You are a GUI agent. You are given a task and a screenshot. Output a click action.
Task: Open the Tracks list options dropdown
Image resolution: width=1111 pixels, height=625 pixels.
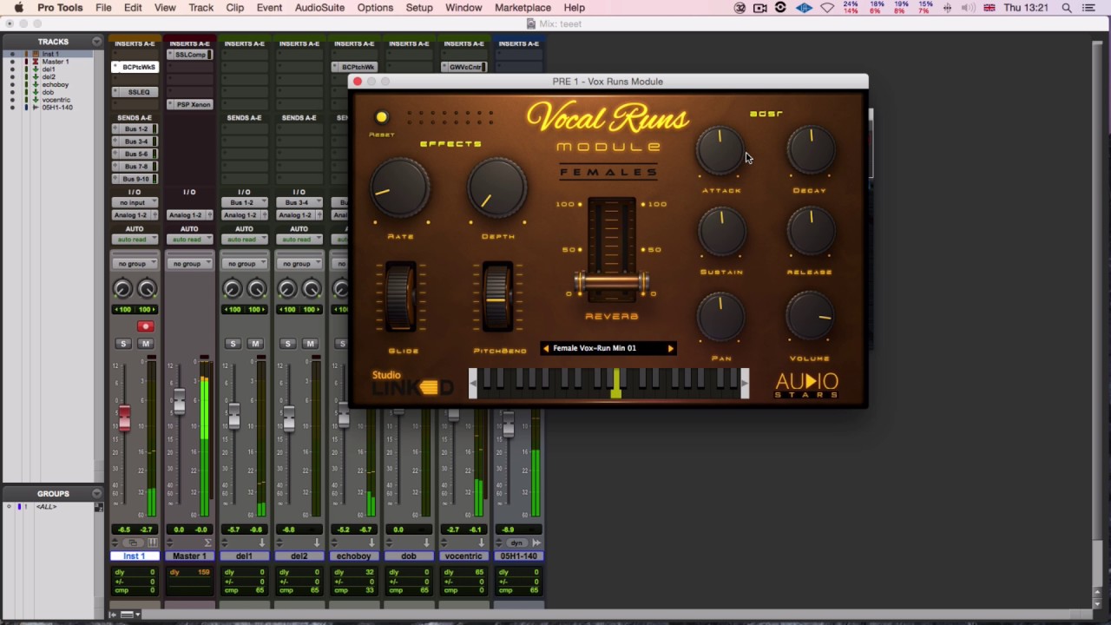97,42
